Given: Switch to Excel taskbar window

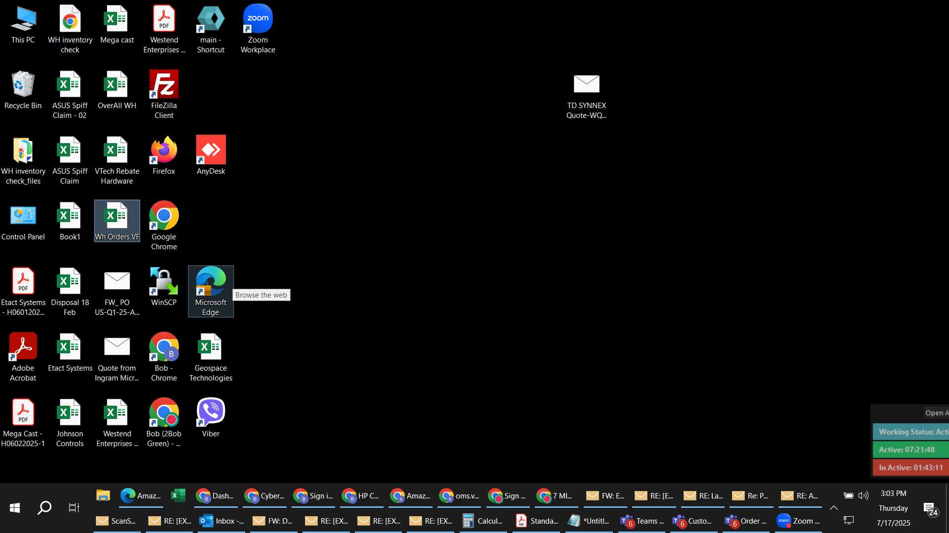Looking at the screenshot, I should click(x=178, y=495).
